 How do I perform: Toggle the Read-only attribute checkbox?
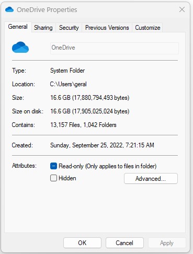[x=53, y=166]
